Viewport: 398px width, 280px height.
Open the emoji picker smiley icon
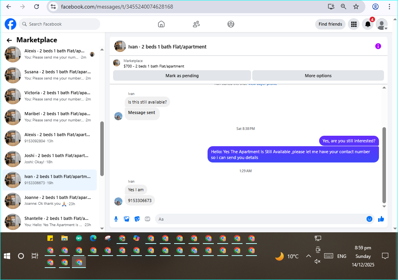[x=369, y=219]
